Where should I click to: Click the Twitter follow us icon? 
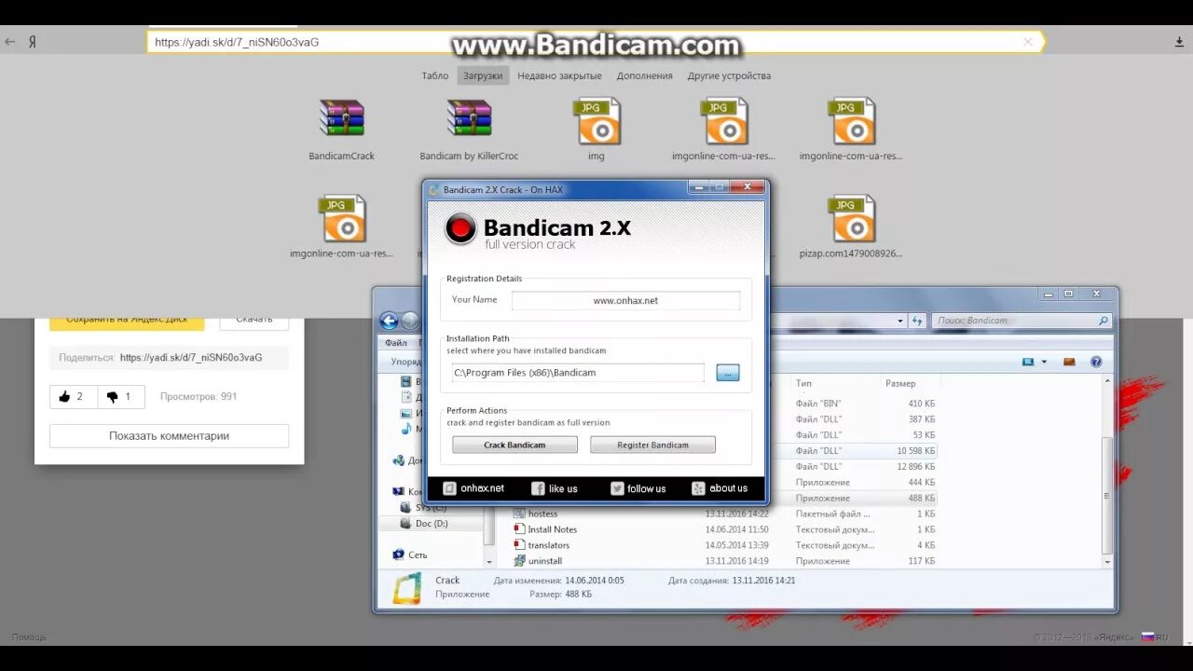click(617, 488)
